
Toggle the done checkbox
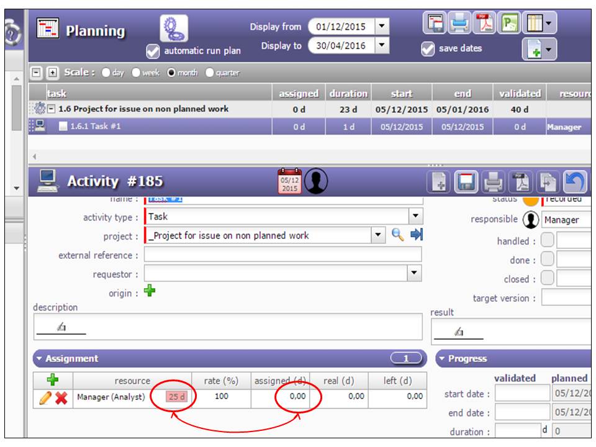[548, 259]
